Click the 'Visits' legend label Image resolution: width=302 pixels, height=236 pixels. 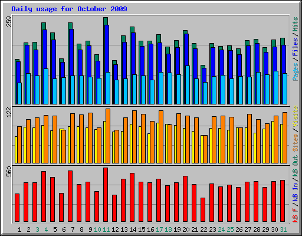coord(295,117)
